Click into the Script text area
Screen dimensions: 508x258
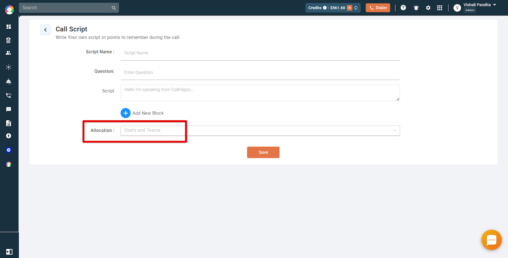[260, 93]
